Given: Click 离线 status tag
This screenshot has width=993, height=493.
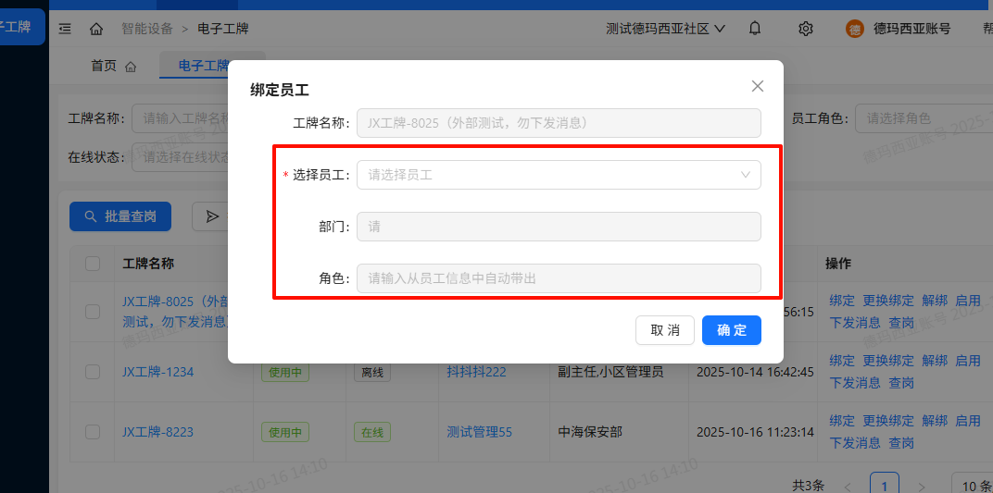Looking at the screenshot, I should click(372, 372).
